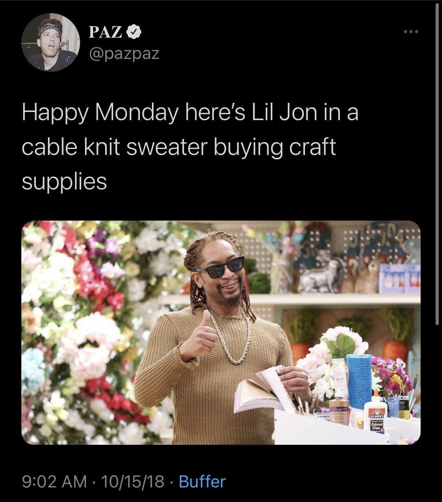Click the 9:02 AM timestamp
The width and height of the screenshot is (442, 502).
pos(54,482)
